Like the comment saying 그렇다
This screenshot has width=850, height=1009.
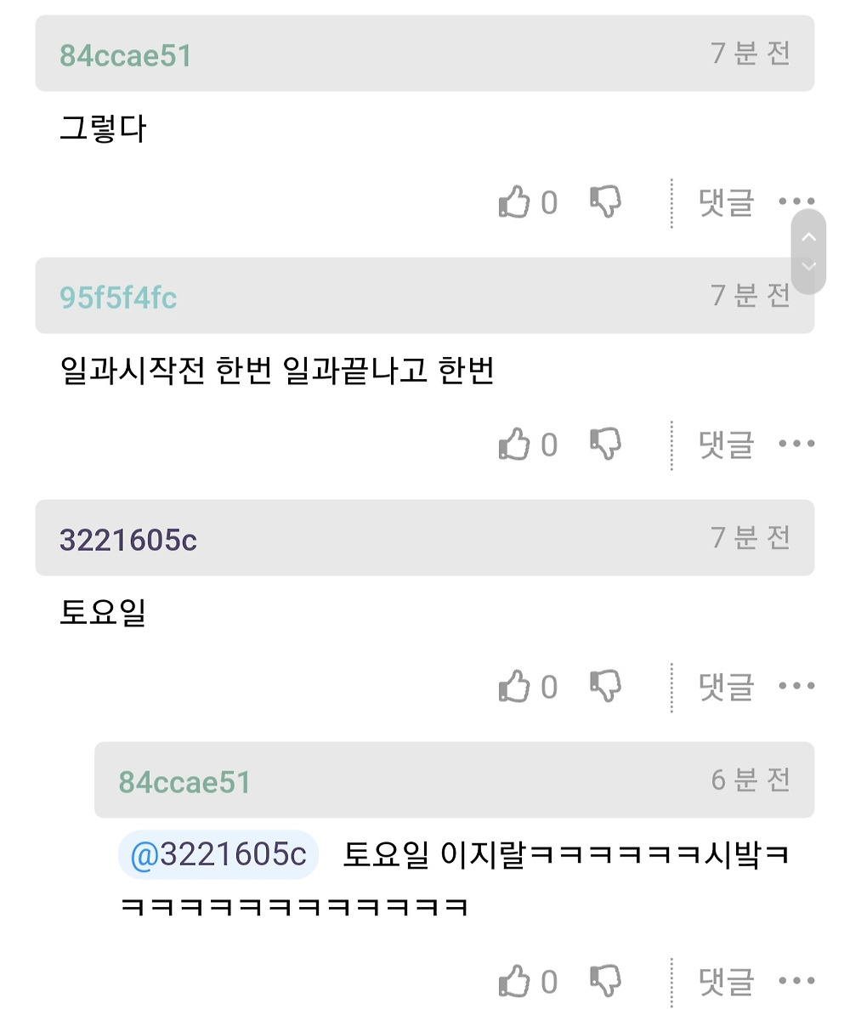point(515,202)
